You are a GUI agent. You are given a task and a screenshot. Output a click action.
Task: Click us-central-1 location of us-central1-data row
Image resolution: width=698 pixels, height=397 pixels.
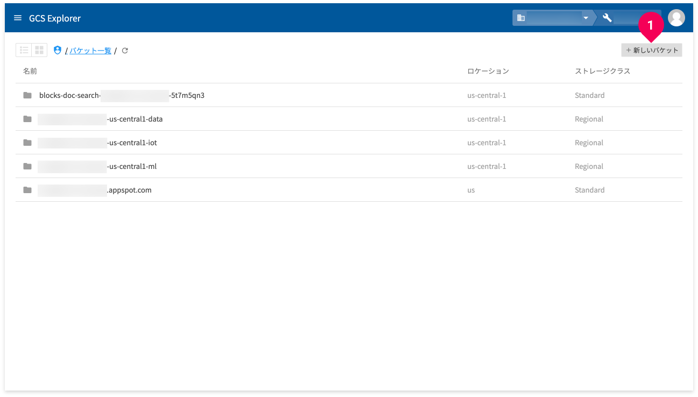[487, 119]
